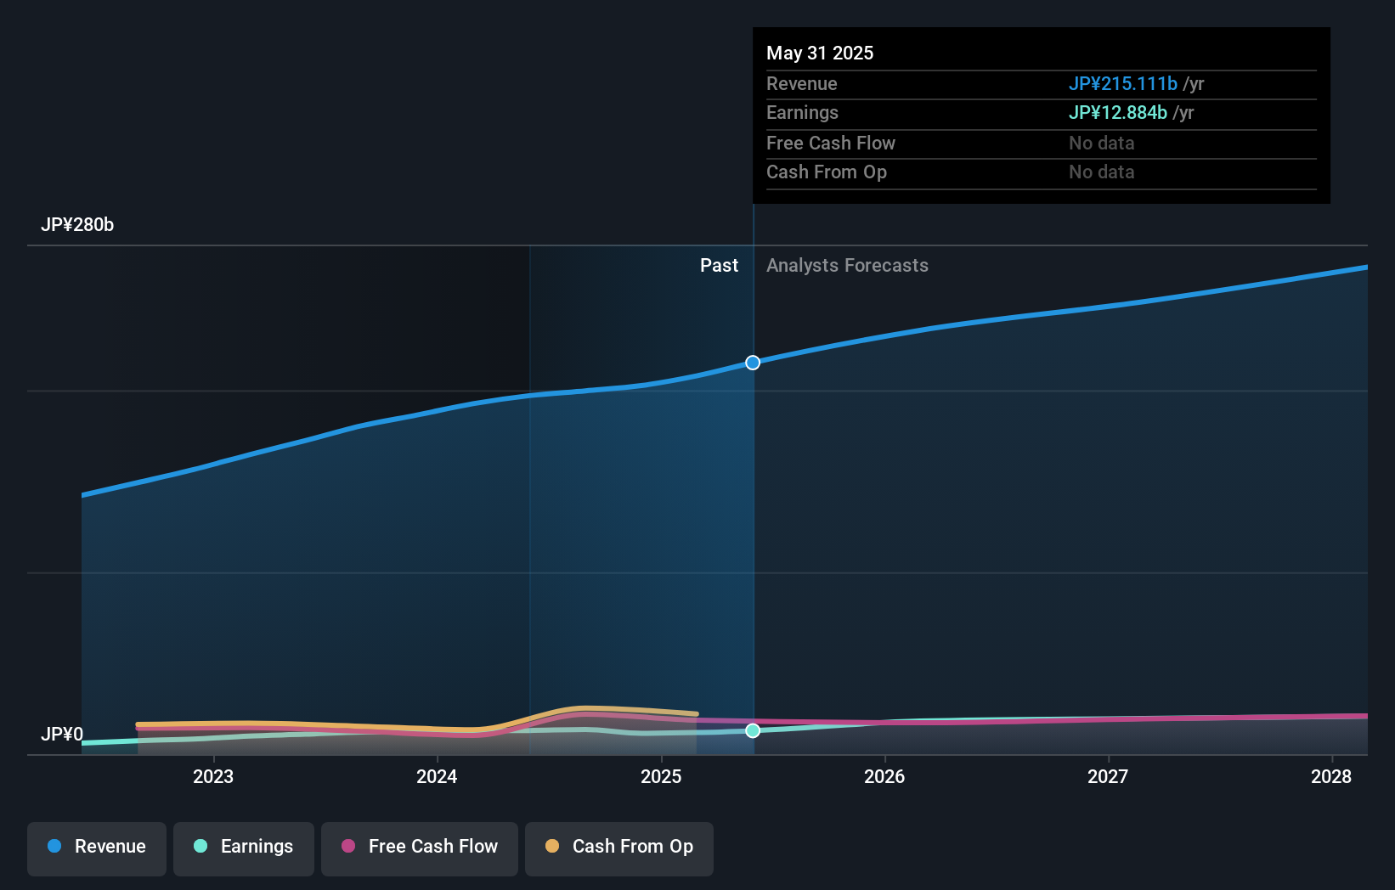Click the tooltip Earnings row label
The width and height of the screenshot is (1395, 890).
coord(802,112)
